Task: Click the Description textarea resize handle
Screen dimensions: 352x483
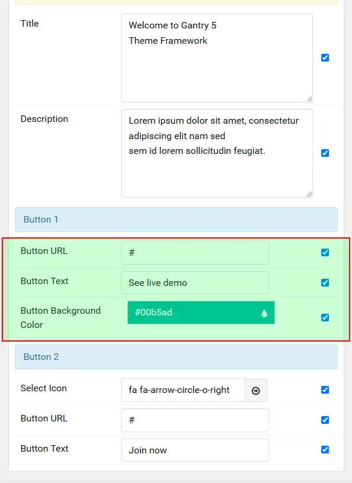Action: click(309, 194)
